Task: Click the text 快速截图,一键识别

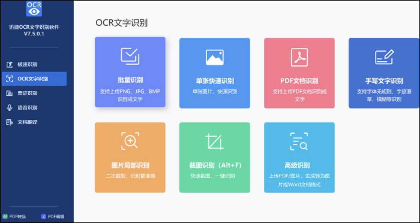Action: point(212,176)
